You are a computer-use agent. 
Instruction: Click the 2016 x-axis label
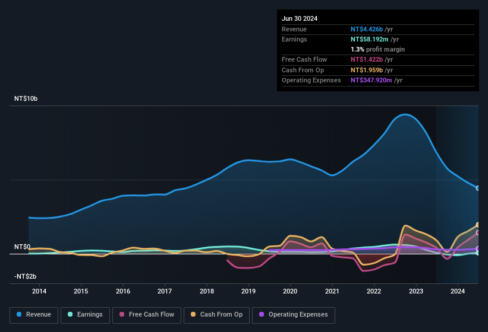tap(123, 291)
